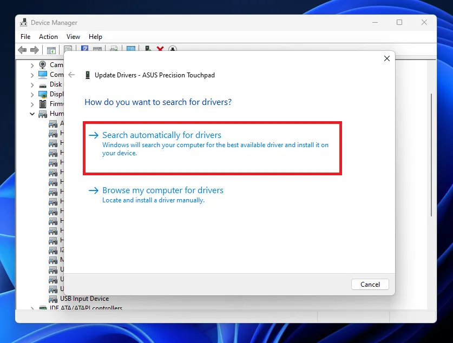Select the Human Interface Devices category icon
Viewport: 453px width, 343px height.
[42, 114]
